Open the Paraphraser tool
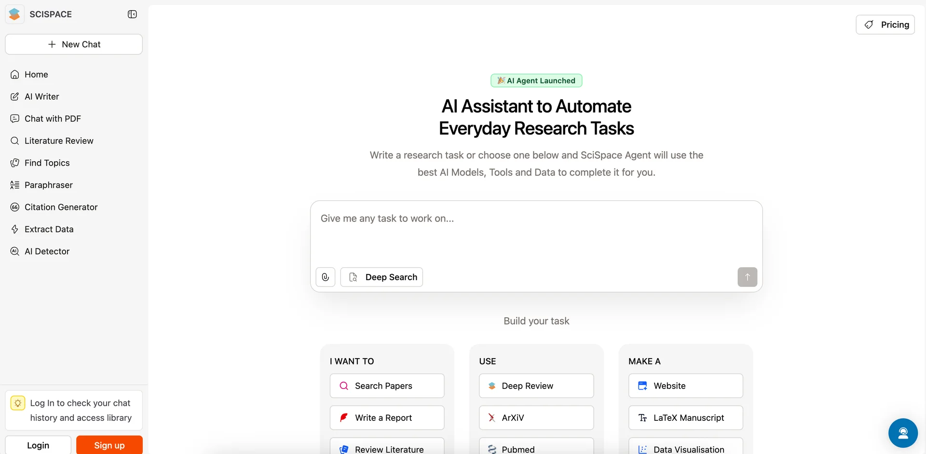The width and height of the screenshot is (926, 454). click(x=74, y=185)
